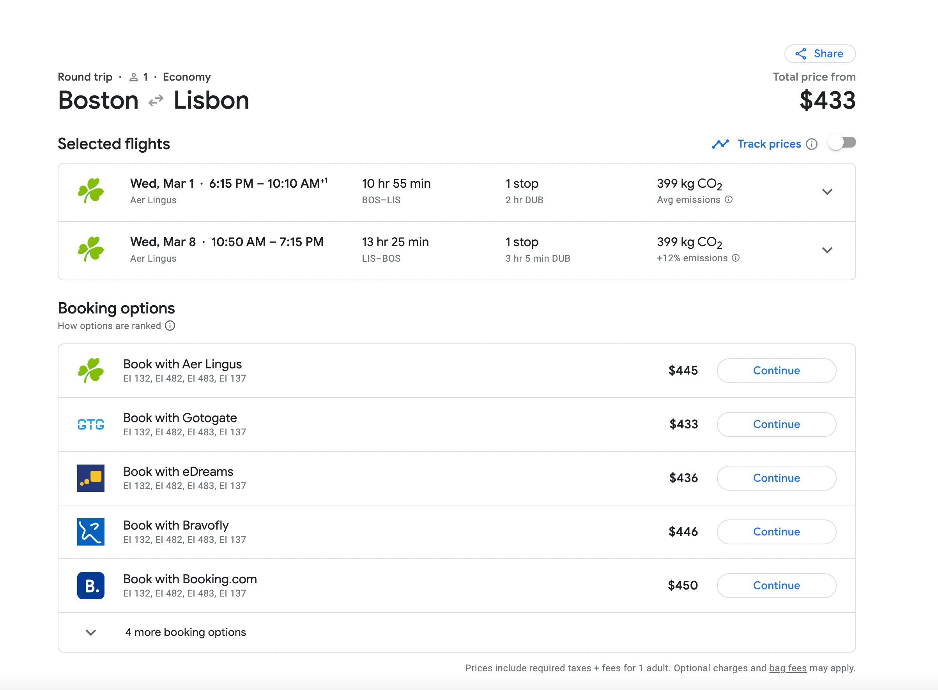Screen dimensions: 938x690
Task: Click the Avg emissions info icon
Action: point(729,200)
